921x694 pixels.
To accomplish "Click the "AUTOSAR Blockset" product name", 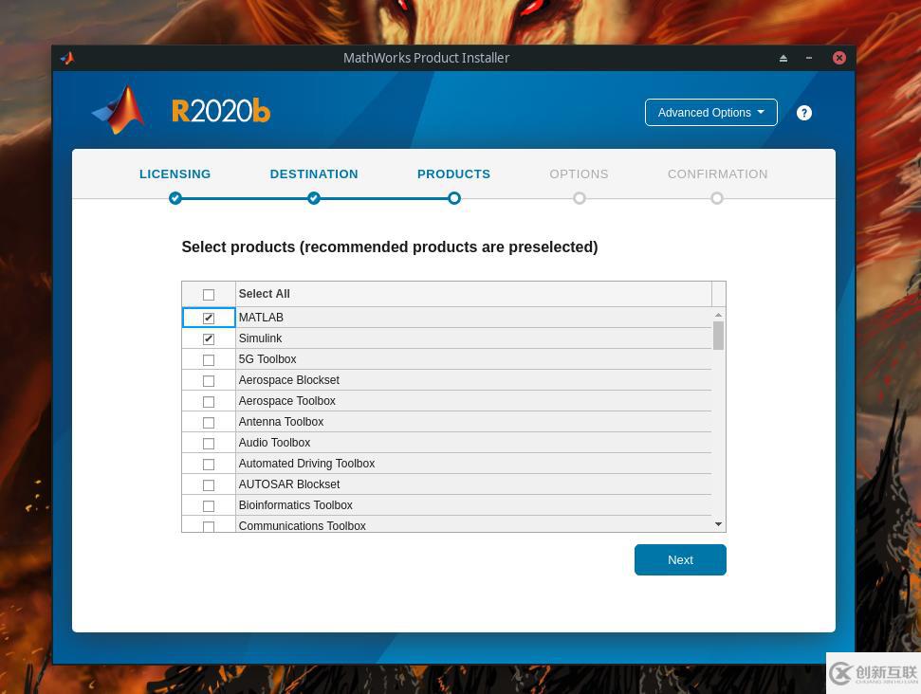I will point(289,484).
